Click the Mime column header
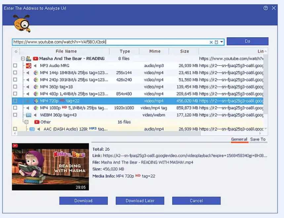This screenshot has height=218, width=284. click(154, 52)
